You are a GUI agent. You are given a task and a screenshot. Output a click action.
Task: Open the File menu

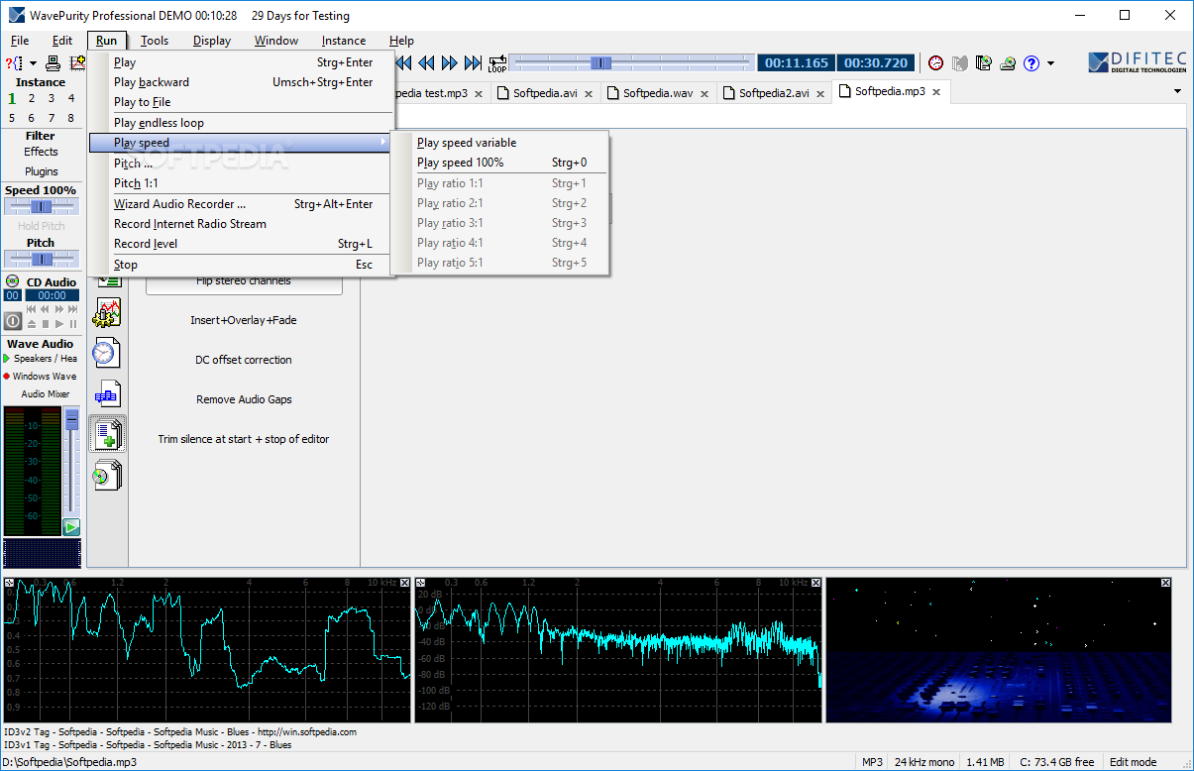[20, 41]
